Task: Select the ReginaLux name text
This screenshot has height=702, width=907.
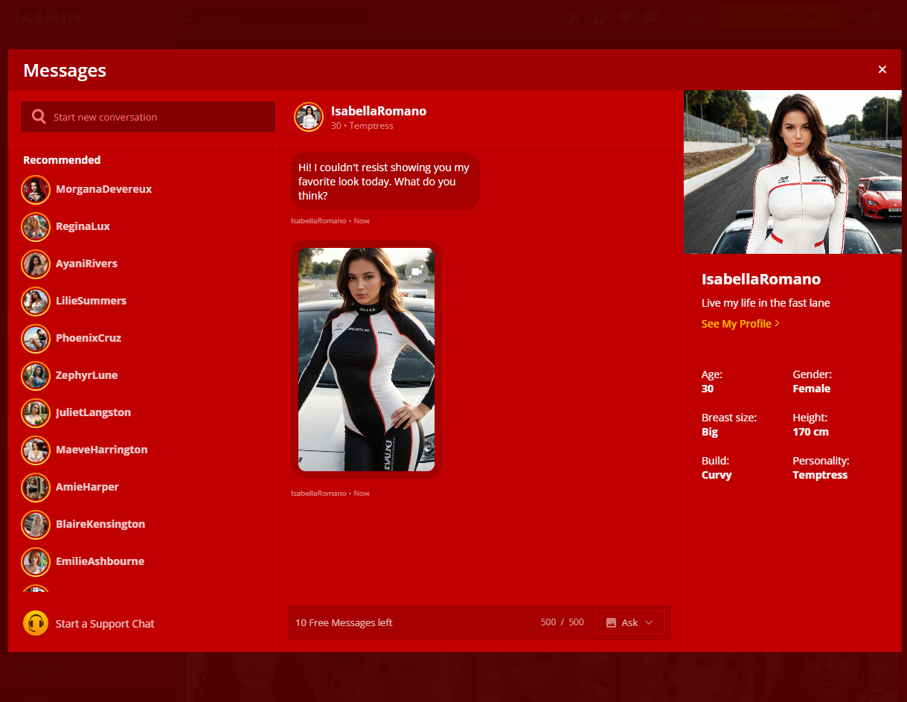Action: (83, 226)
